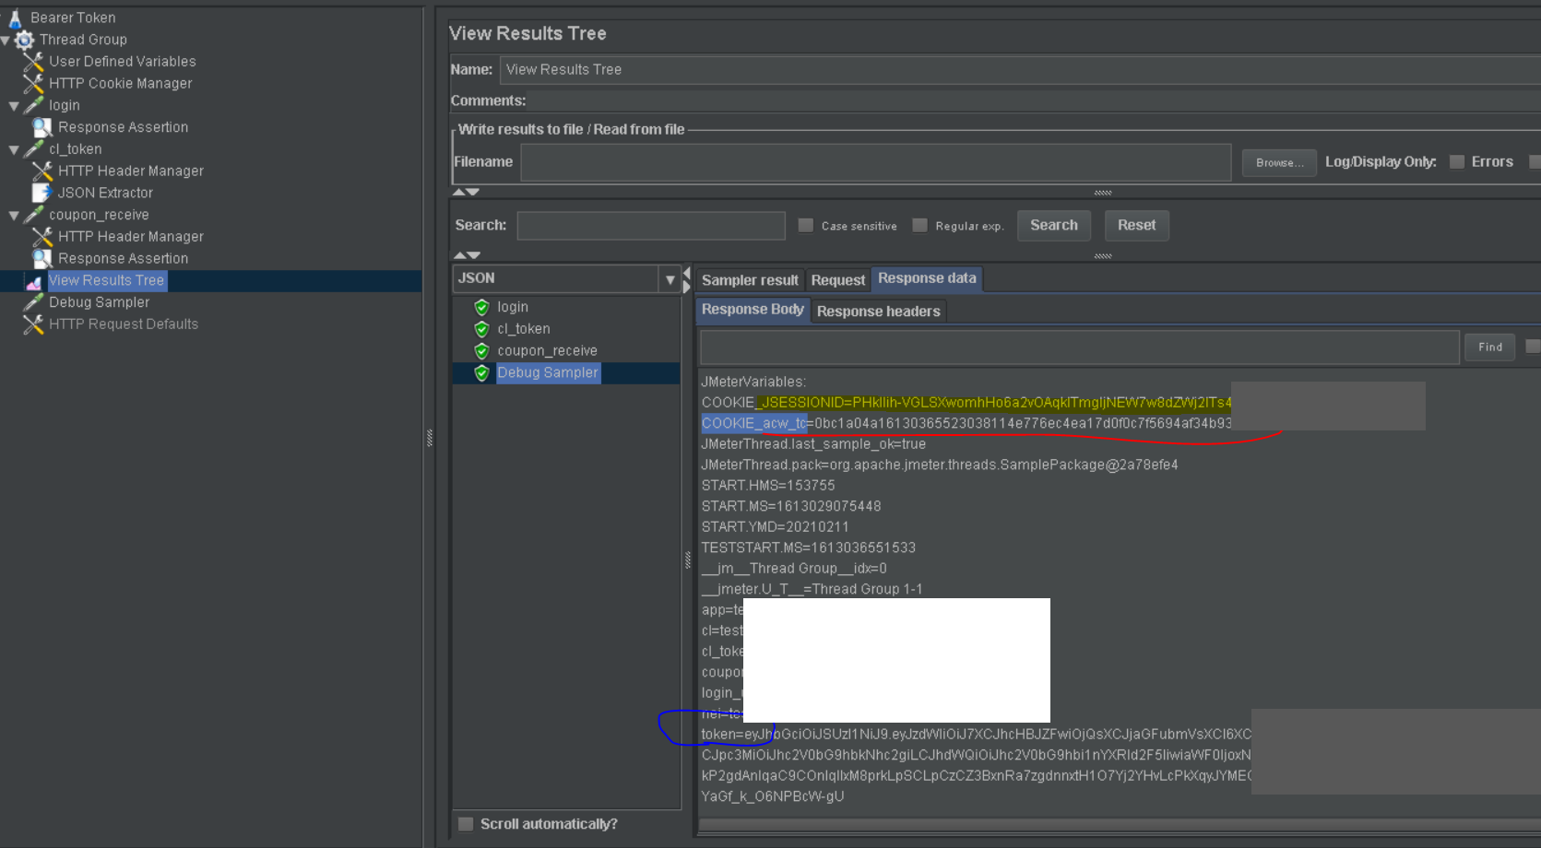This screenshot has width=1541, height=848.
Task: Select the Response Assertion under login
Action: [x=123, y=126]
